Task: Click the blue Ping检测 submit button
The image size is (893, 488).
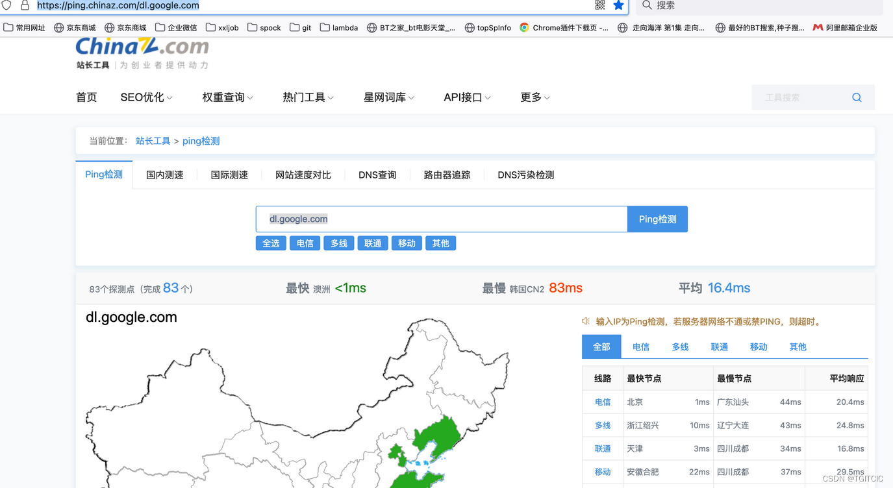Action: click(x=657, y=219)
